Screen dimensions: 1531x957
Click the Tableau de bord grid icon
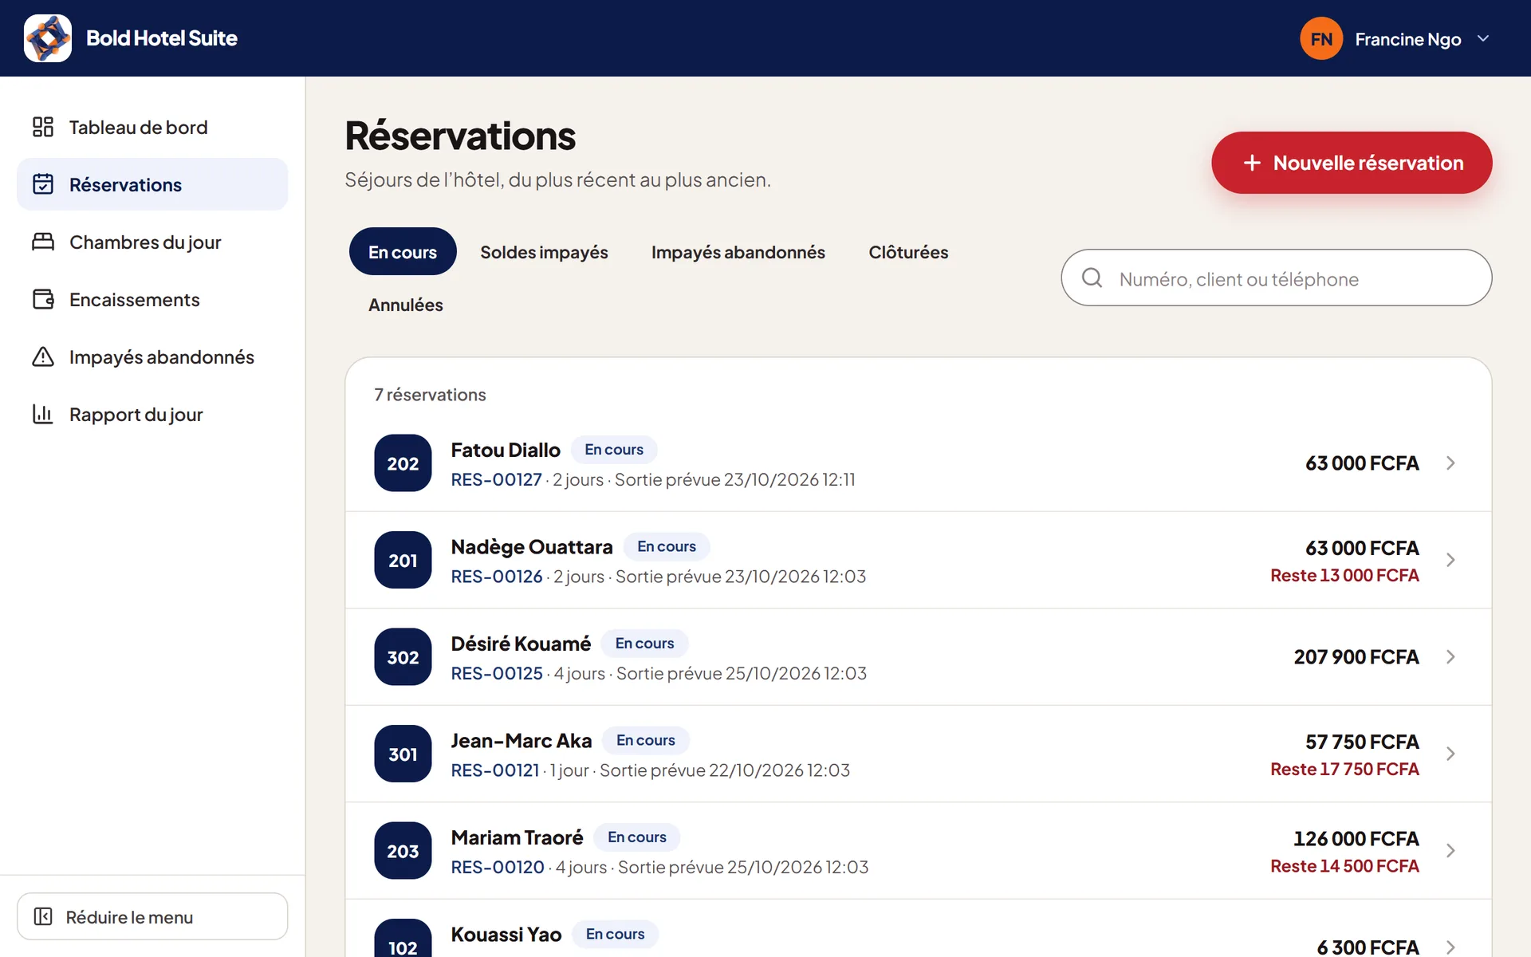click(x=43, y=127)
